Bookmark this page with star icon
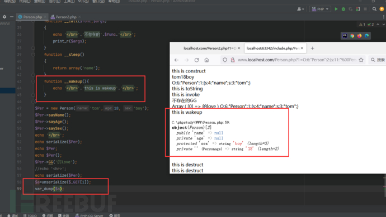This screenshot has height=217, width=386. [x=361, y=60]
